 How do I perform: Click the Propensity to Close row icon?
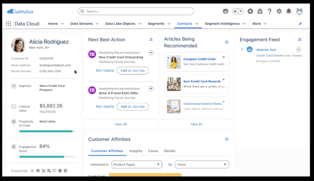14,122
